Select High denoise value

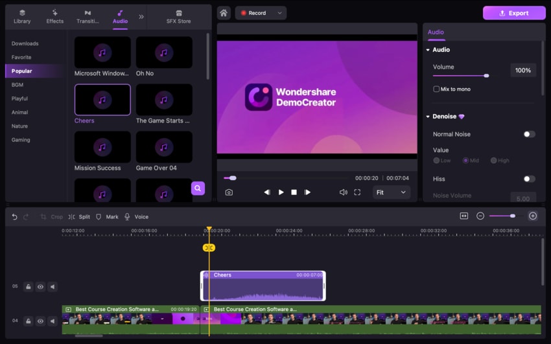494,161
